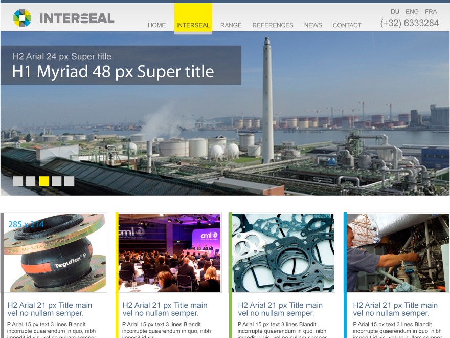Click the INTERSEAL wordmark in the header
The width and height of the screenshot is (450, 338).
[77, 18]
